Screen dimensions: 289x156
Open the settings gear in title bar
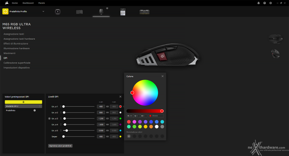270,3
